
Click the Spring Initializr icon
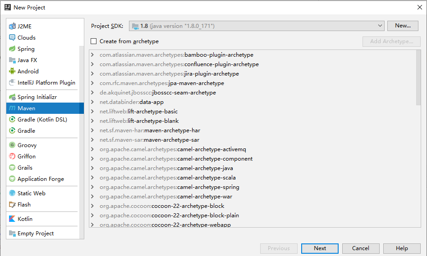(12, 97)
